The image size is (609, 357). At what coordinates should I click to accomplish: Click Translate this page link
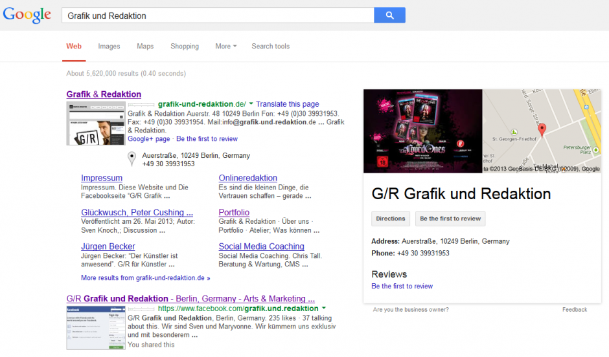click(288, 104)
